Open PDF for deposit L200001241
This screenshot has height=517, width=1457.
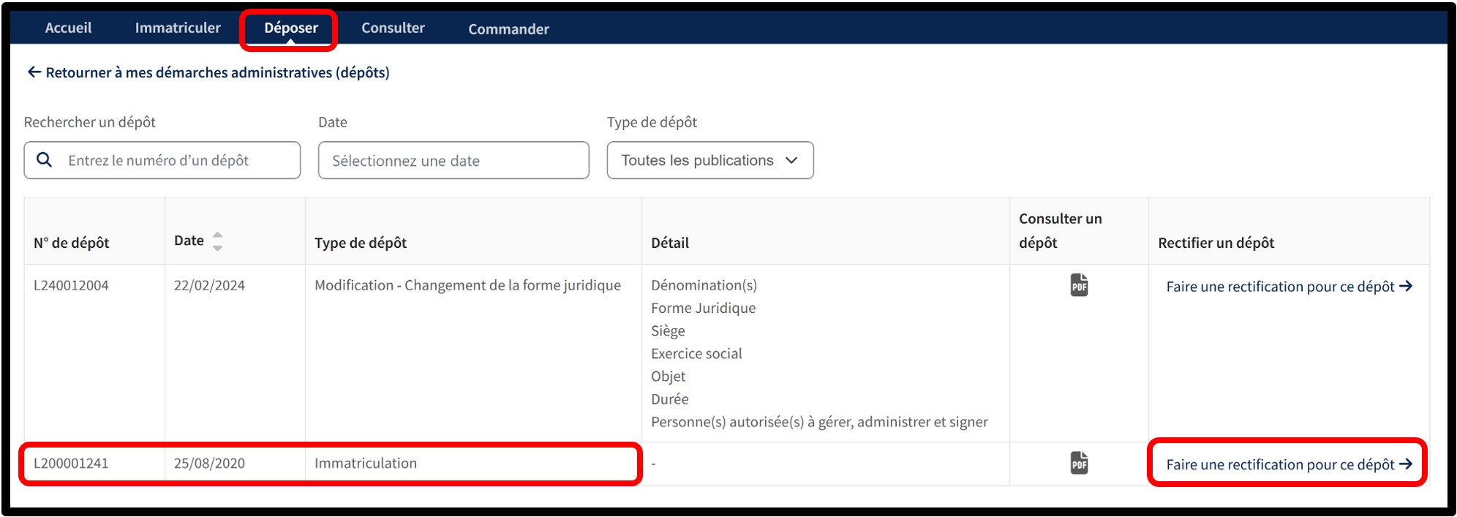click(1079, 463)
